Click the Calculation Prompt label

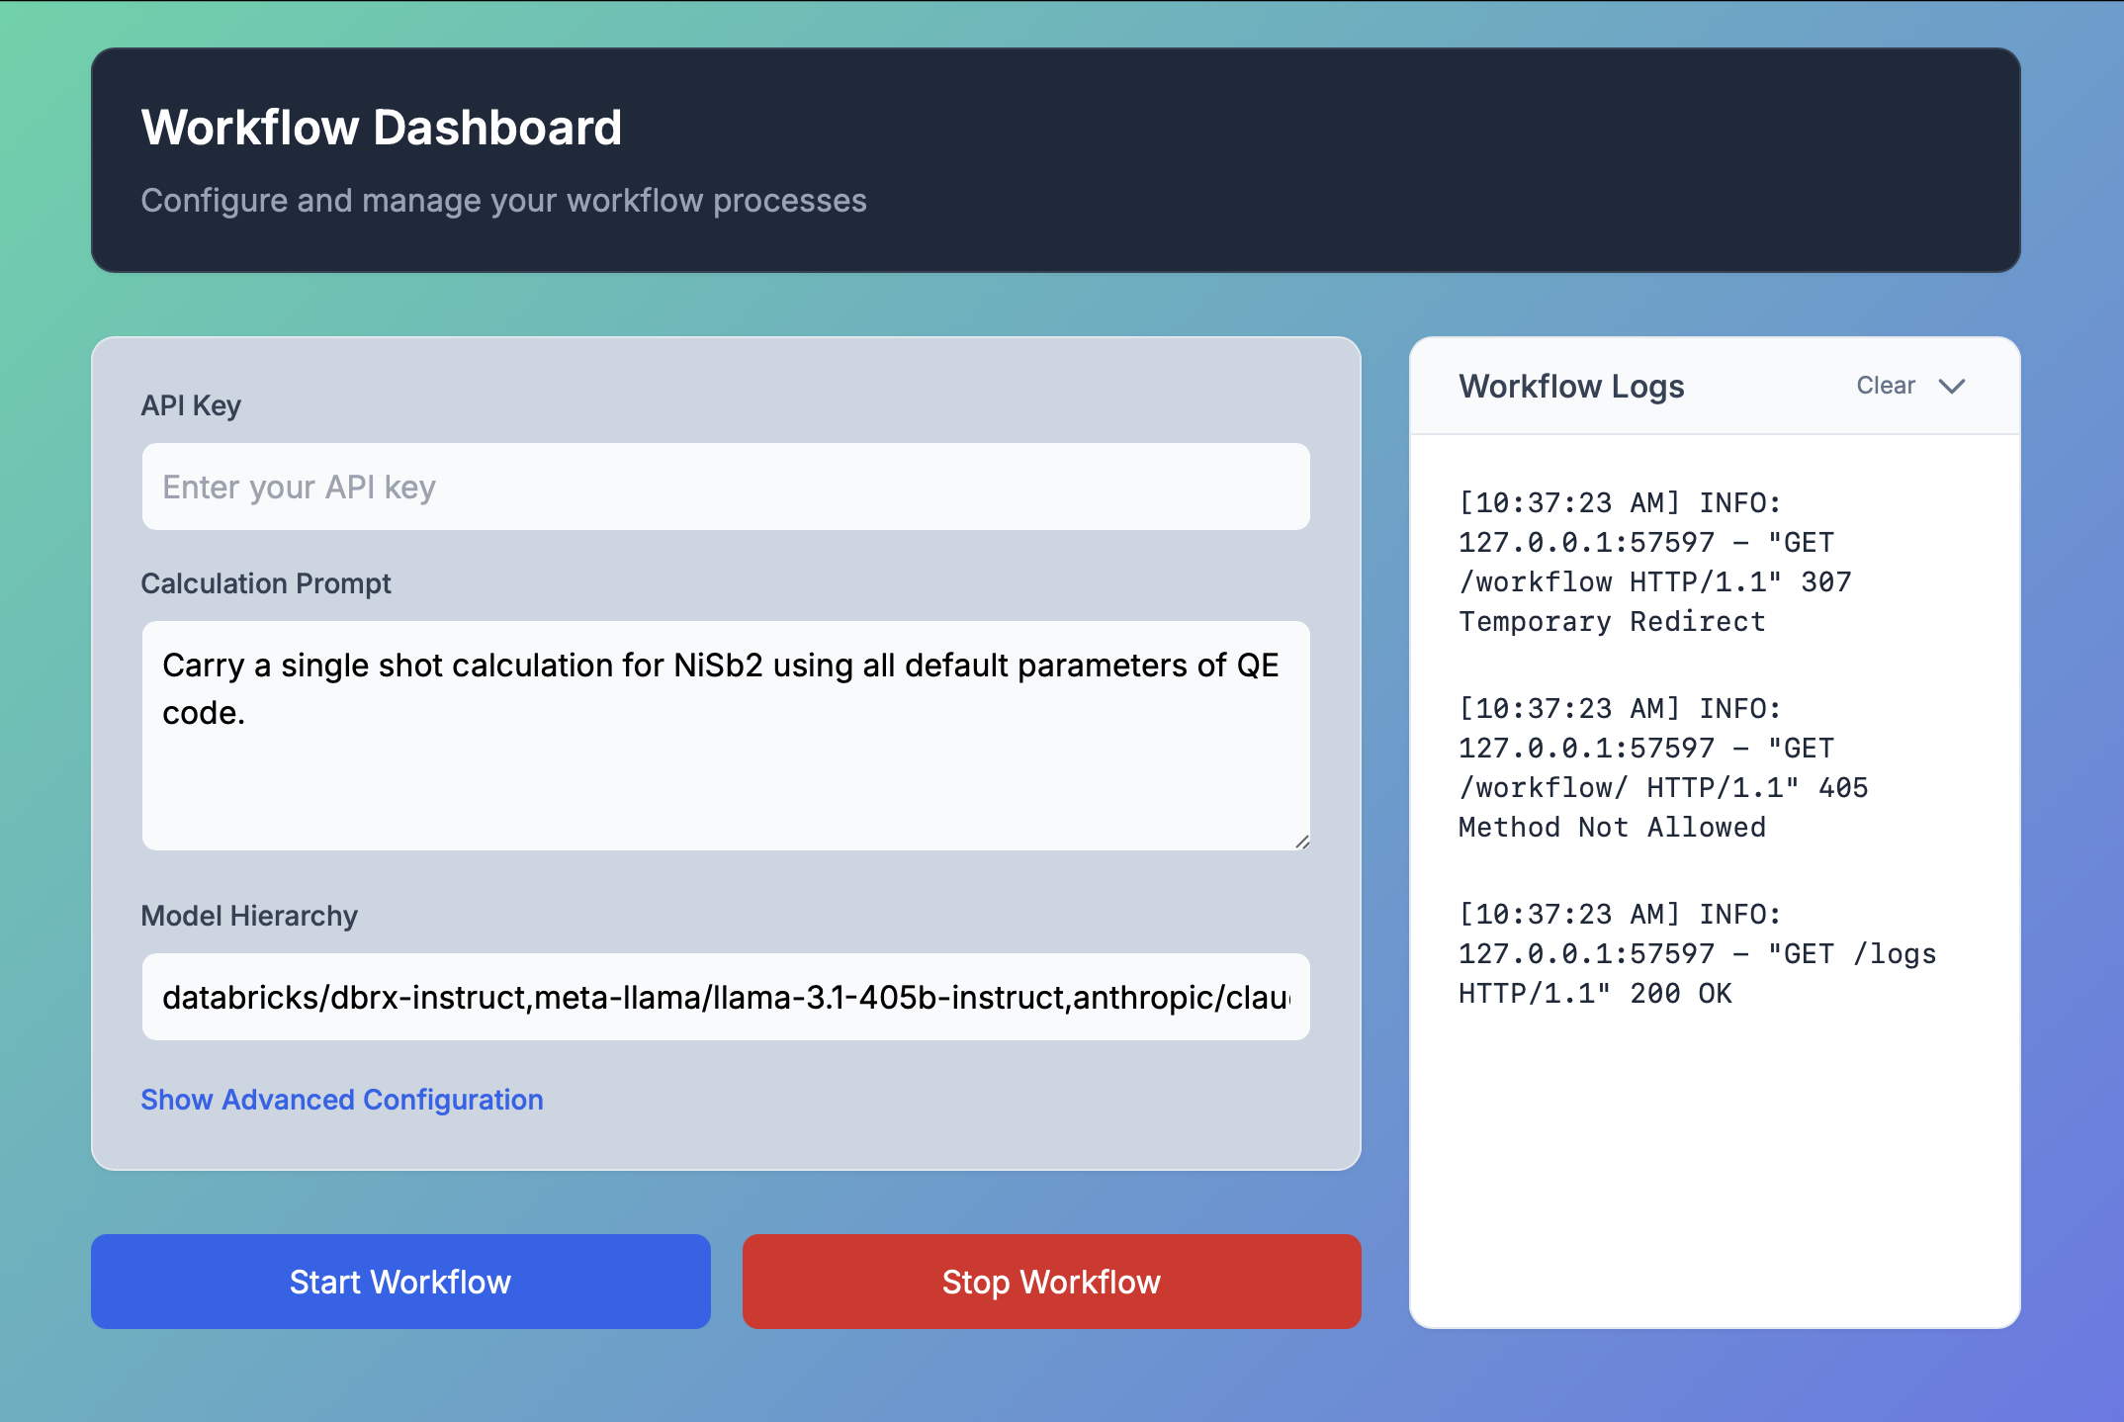coord(266,583)
